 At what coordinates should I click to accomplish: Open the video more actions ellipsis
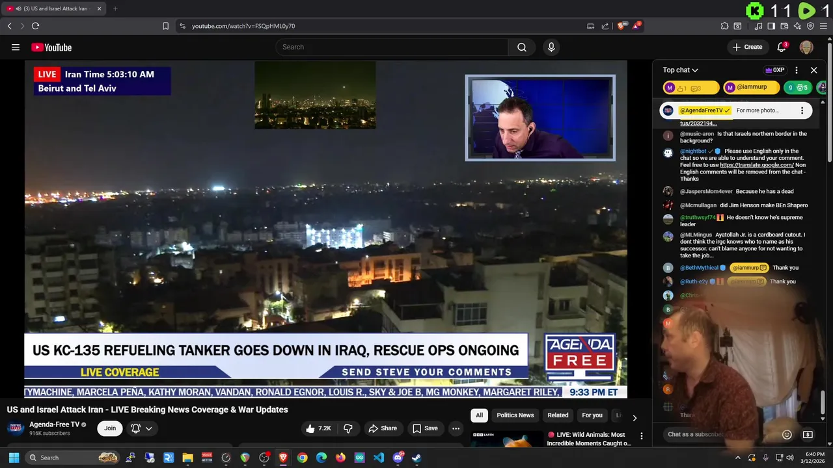click(456, 428)
